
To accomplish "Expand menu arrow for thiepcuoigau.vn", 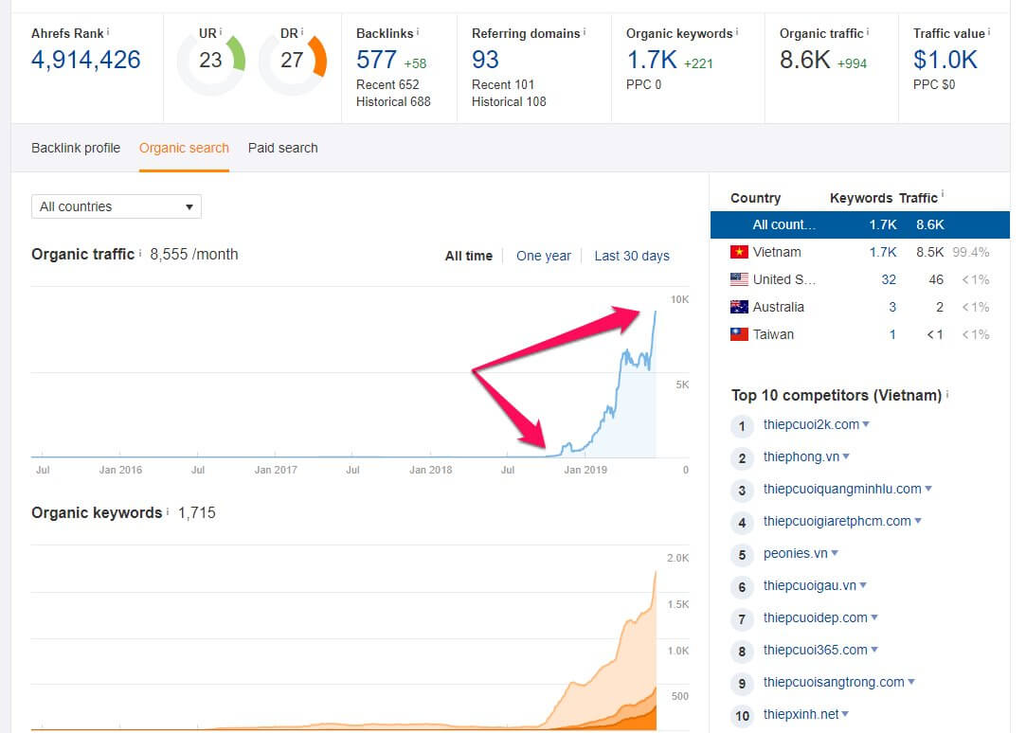I will tap(863, 585).
